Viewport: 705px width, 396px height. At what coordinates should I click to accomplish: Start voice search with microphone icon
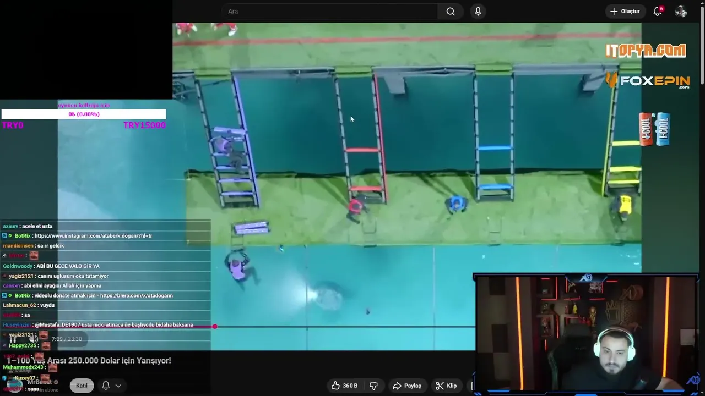point(478,12)
